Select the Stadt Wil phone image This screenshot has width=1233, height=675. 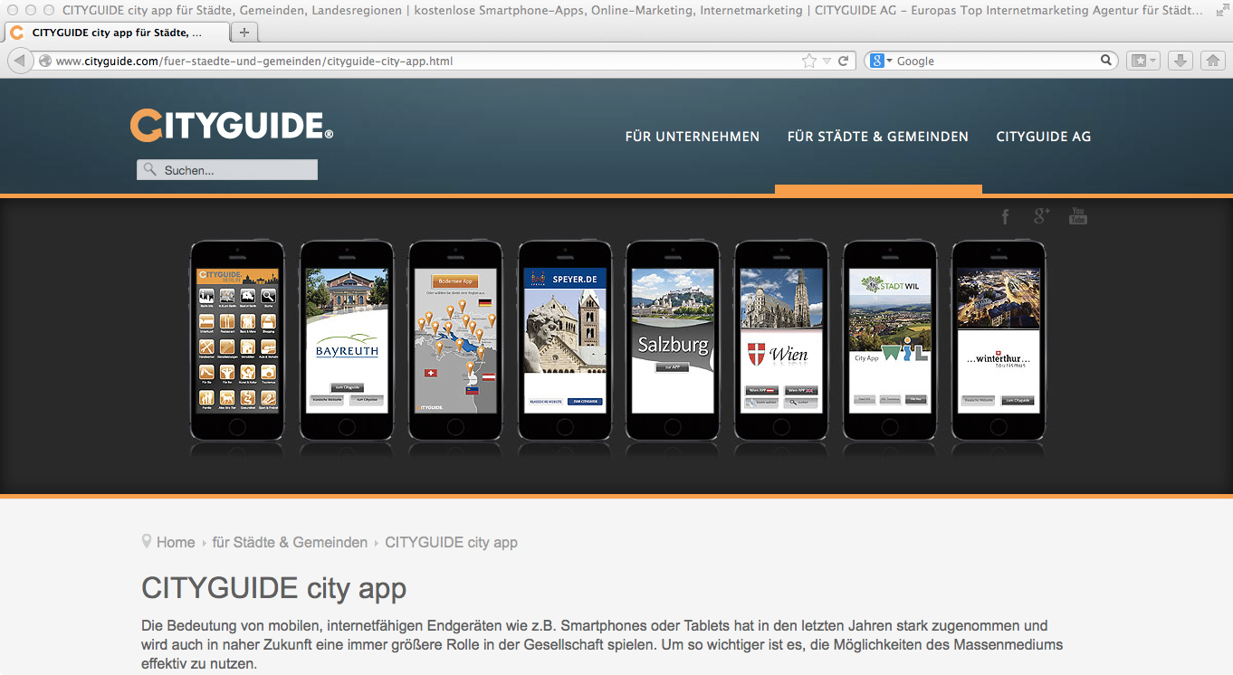[x=890, y=340]
